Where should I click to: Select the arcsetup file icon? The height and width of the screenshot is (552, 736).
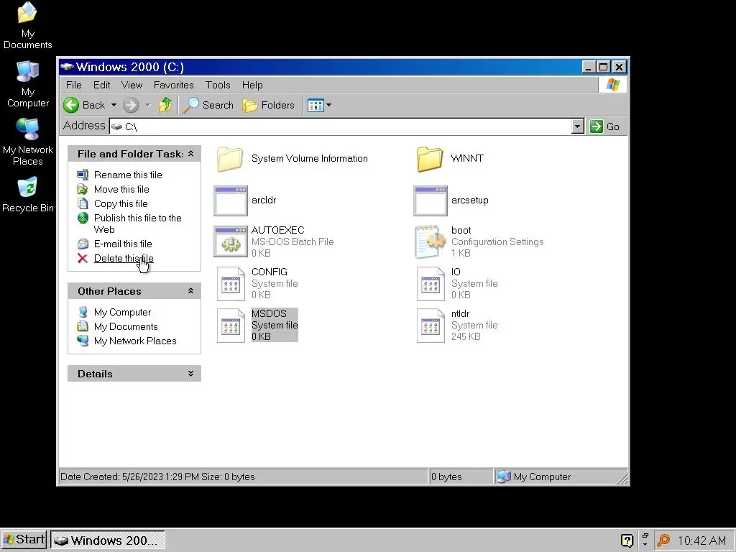431,201
